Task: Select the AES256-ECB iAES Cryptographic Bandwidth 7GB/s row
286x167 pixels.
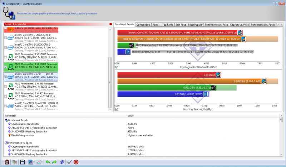Action: click(141, 128)
